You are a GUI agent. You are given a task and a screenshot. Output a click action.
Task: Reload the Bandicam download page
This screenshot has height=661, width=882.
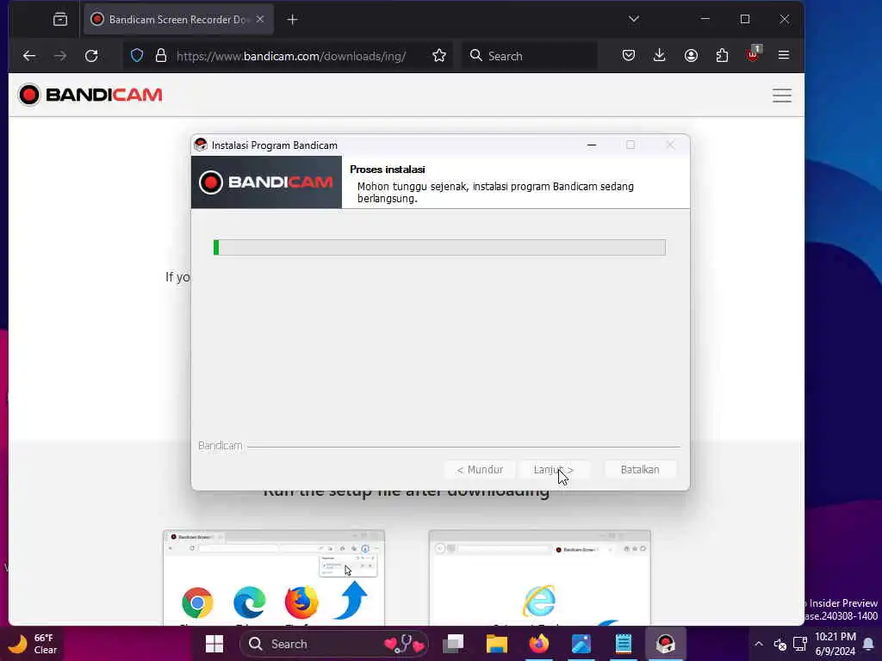click(91, 56)
